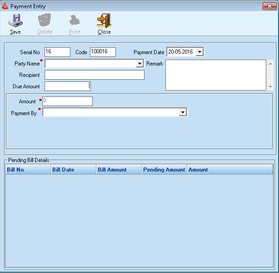The image size is (279, 273).
Task: Click the Amount entry field
Action: (x=67, y=101)
